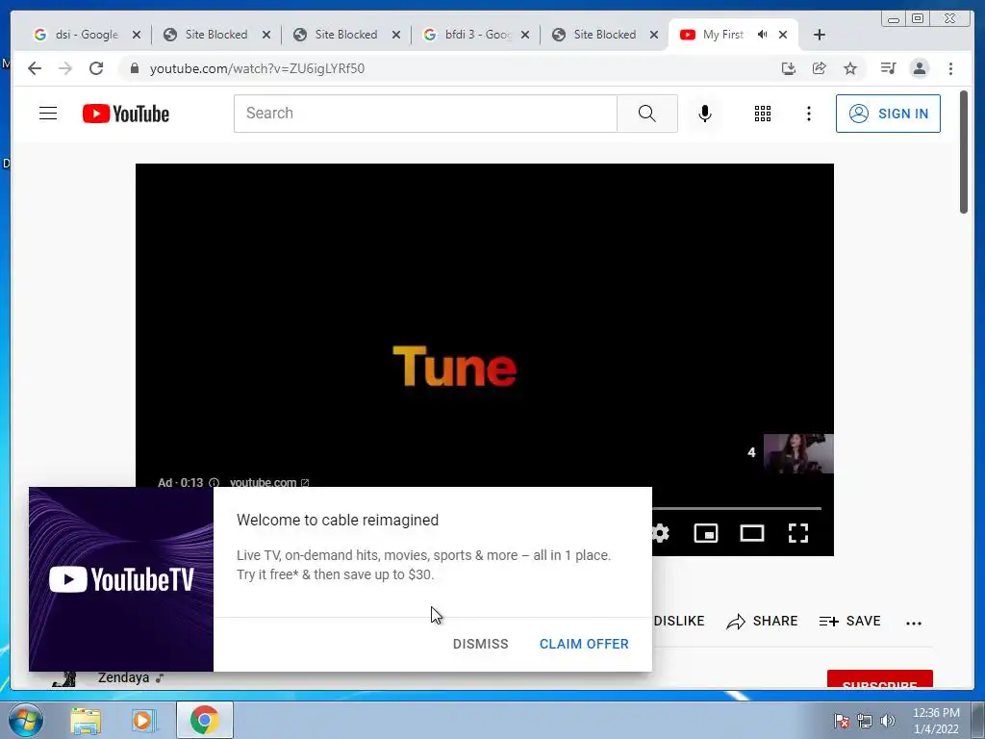Open video player settings gear
The width and height of the screenshot is (985, 739).
click(660, 533)
